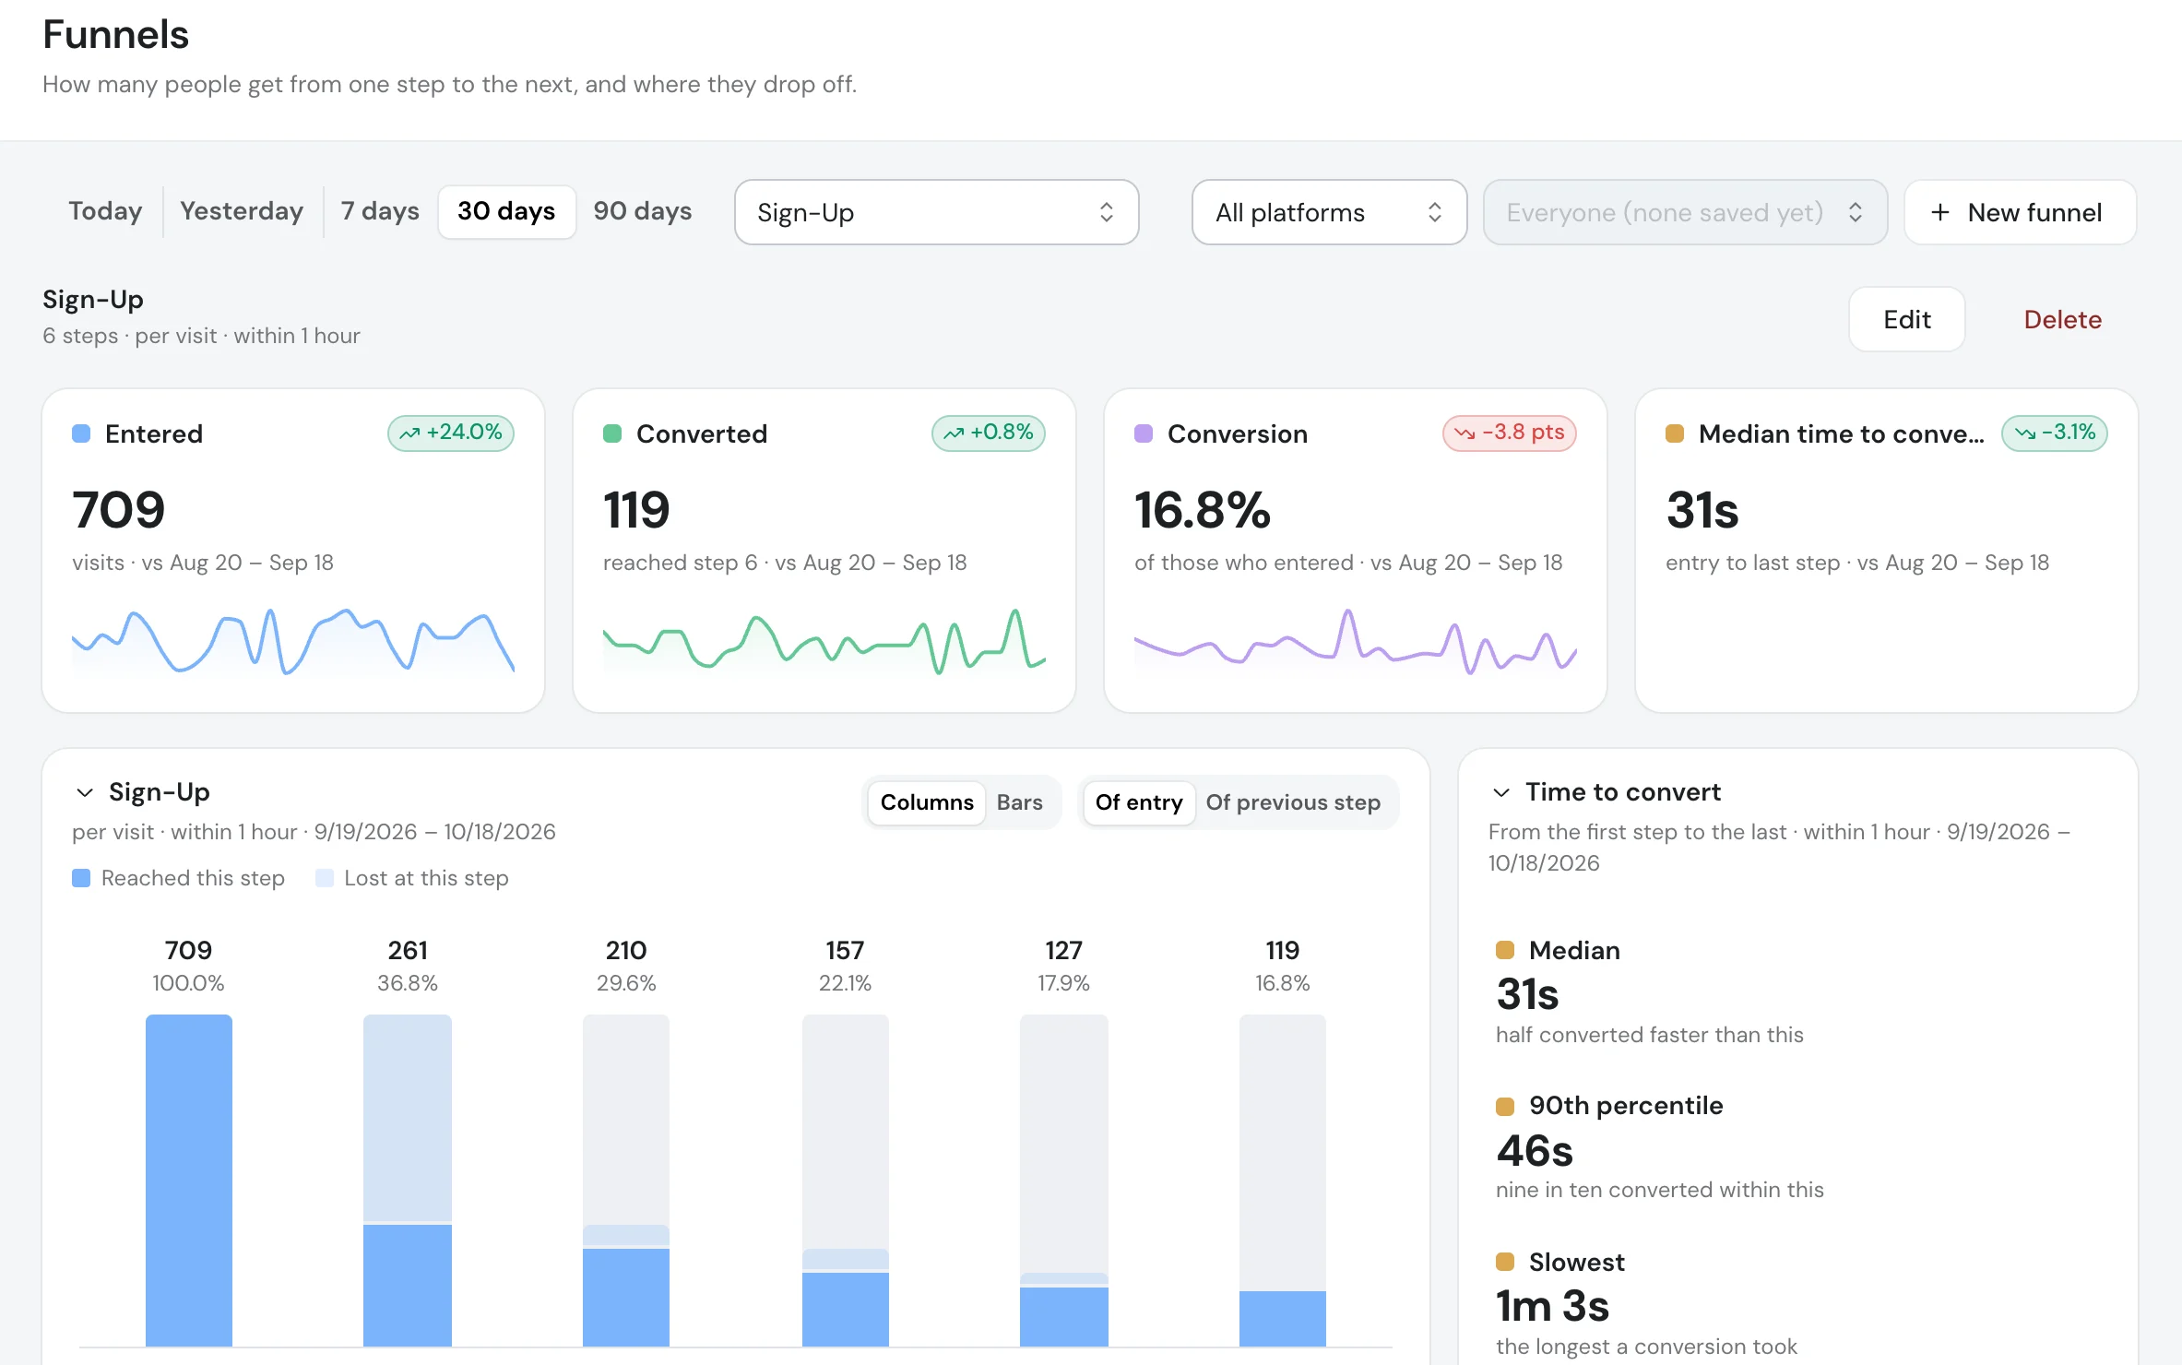Click the blue Entered color dot

point(81,433)
